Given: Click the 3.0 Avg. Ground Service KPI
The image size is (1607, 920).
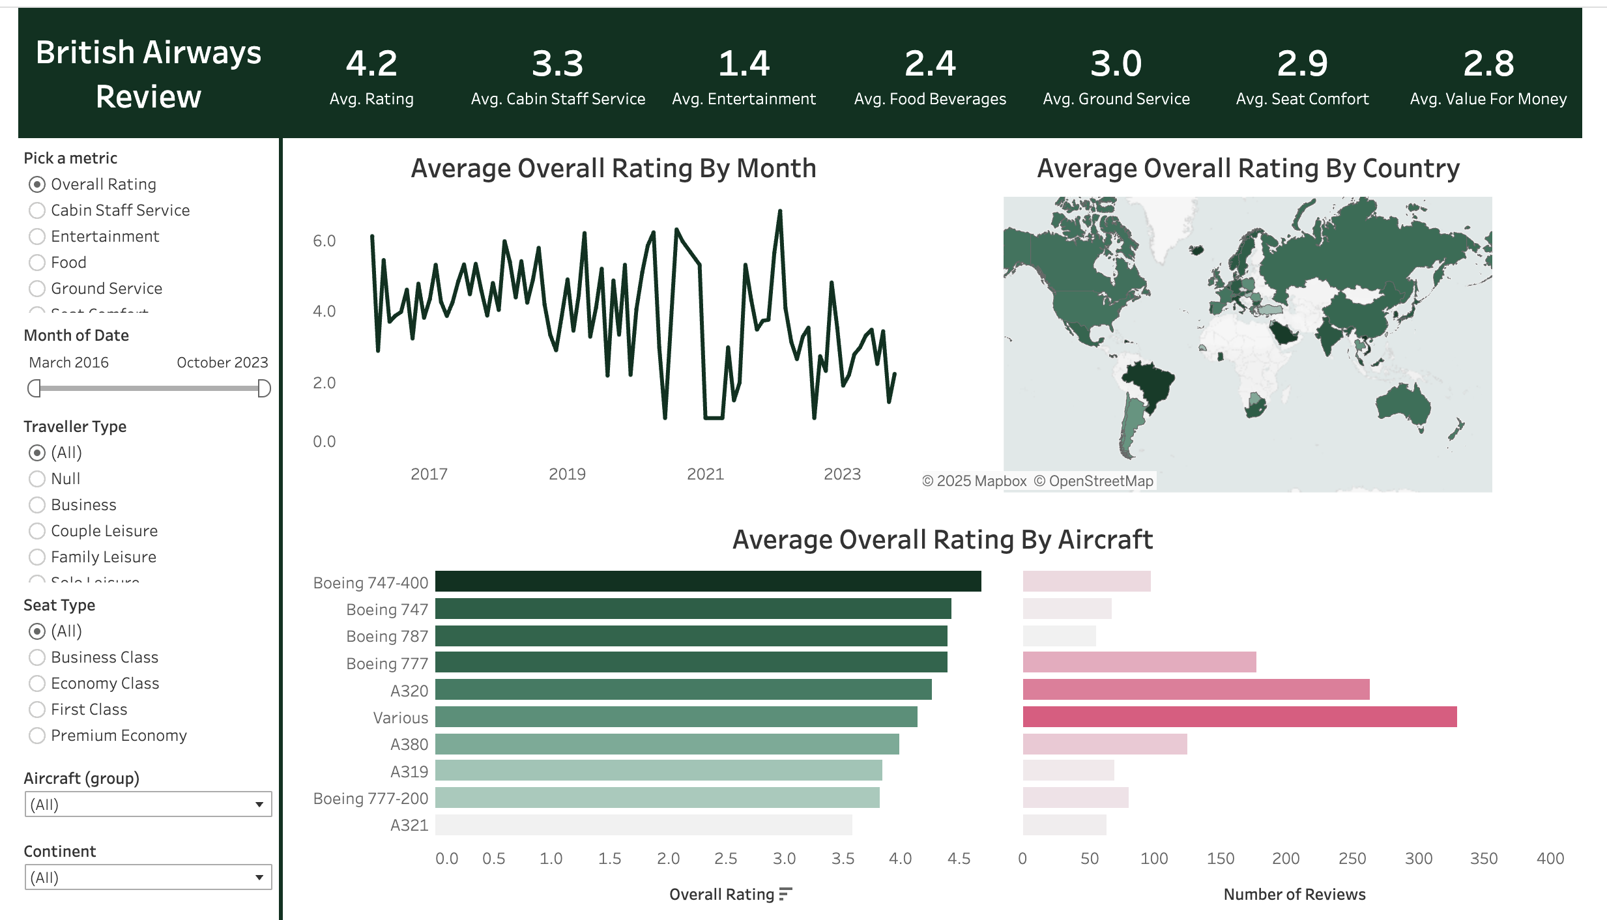Looking at the screenshot, I should (1116, 77).
